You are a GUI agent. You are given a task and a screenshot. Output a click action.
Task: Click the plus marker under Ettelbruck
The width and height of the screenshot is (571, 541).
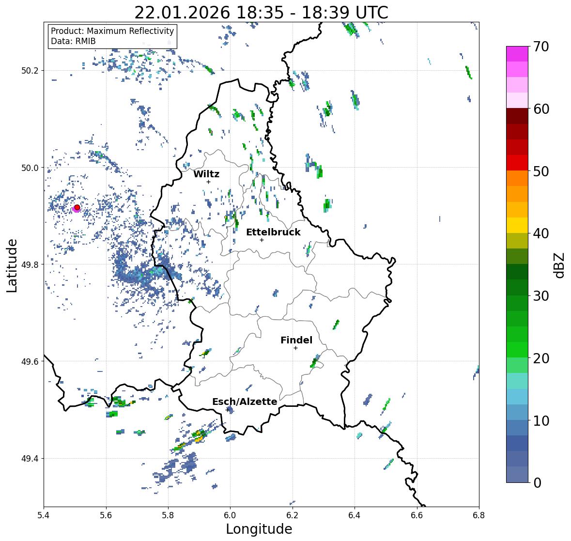click(262, 240)
